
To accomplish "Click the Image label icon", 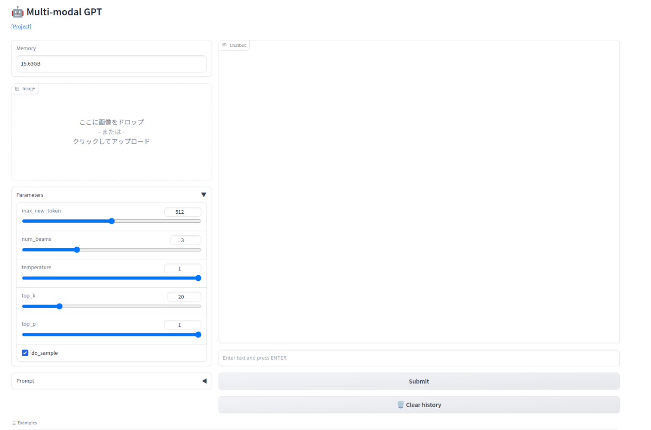I will coord(17,89).
